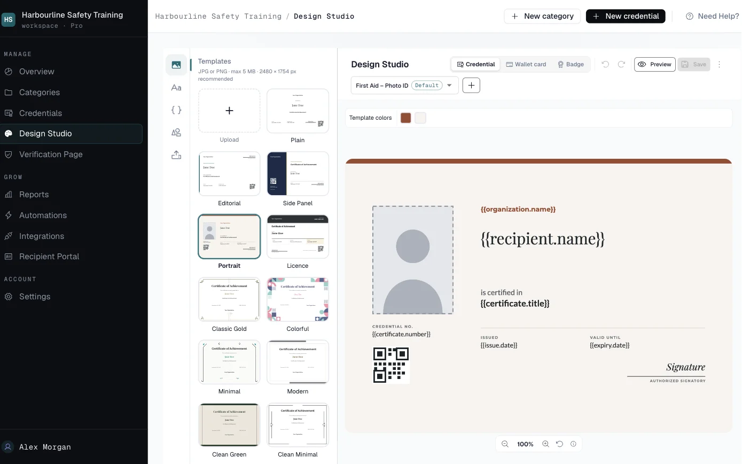Screen dimensions: 742x464
Task: Click the Preview button
Action: pyautogui.click(x=655, y=64)
